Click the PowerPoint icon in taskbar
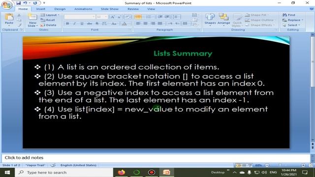Screen dimensions: 315x177 [x=166, y=173]
